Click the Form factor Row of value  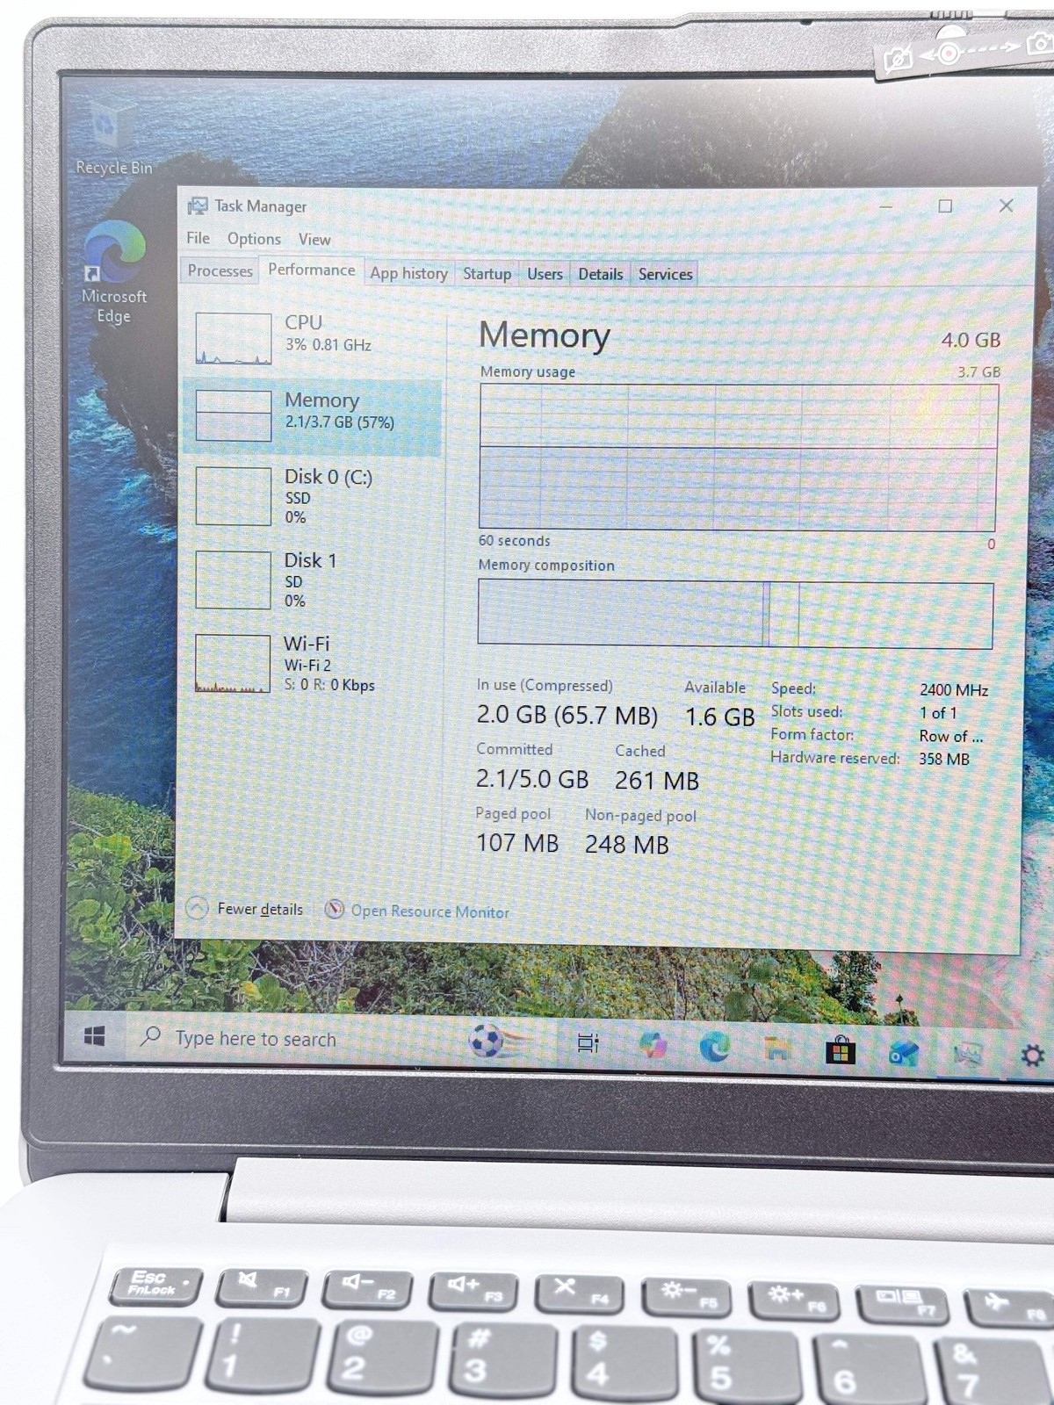(951, 736)
